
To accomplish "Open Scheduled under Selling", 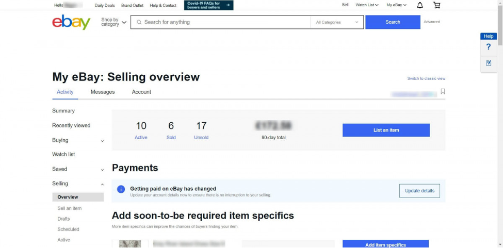I will [68, 229].
